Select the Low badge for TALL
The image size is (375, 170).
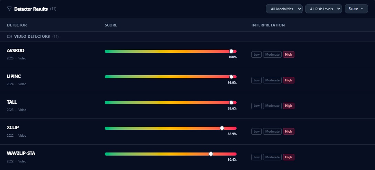(x=257, y=106)
